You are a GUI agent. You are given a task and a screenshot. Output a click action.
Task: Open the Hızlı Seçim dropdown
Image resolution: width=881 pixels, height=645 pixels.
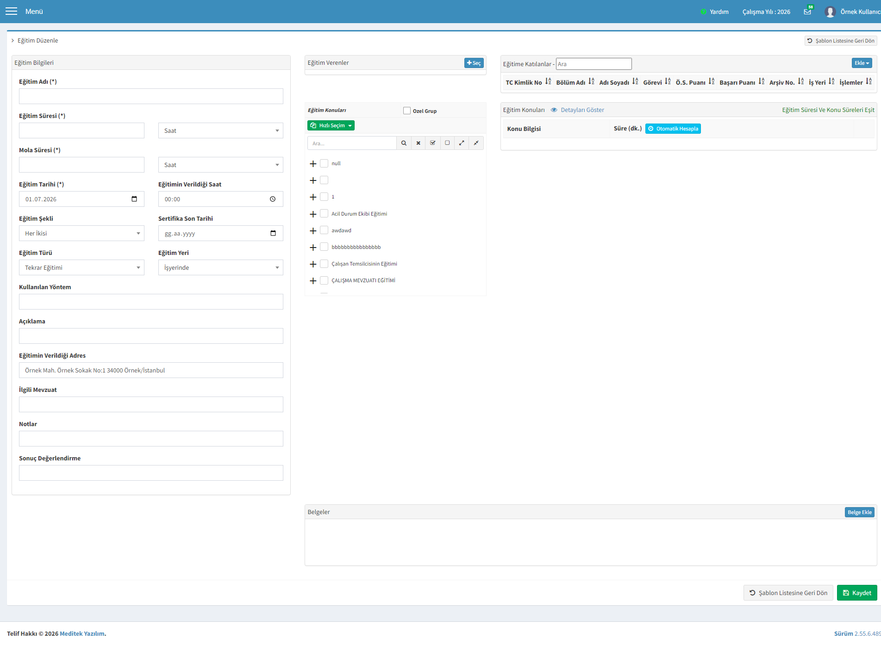(331, 125)
